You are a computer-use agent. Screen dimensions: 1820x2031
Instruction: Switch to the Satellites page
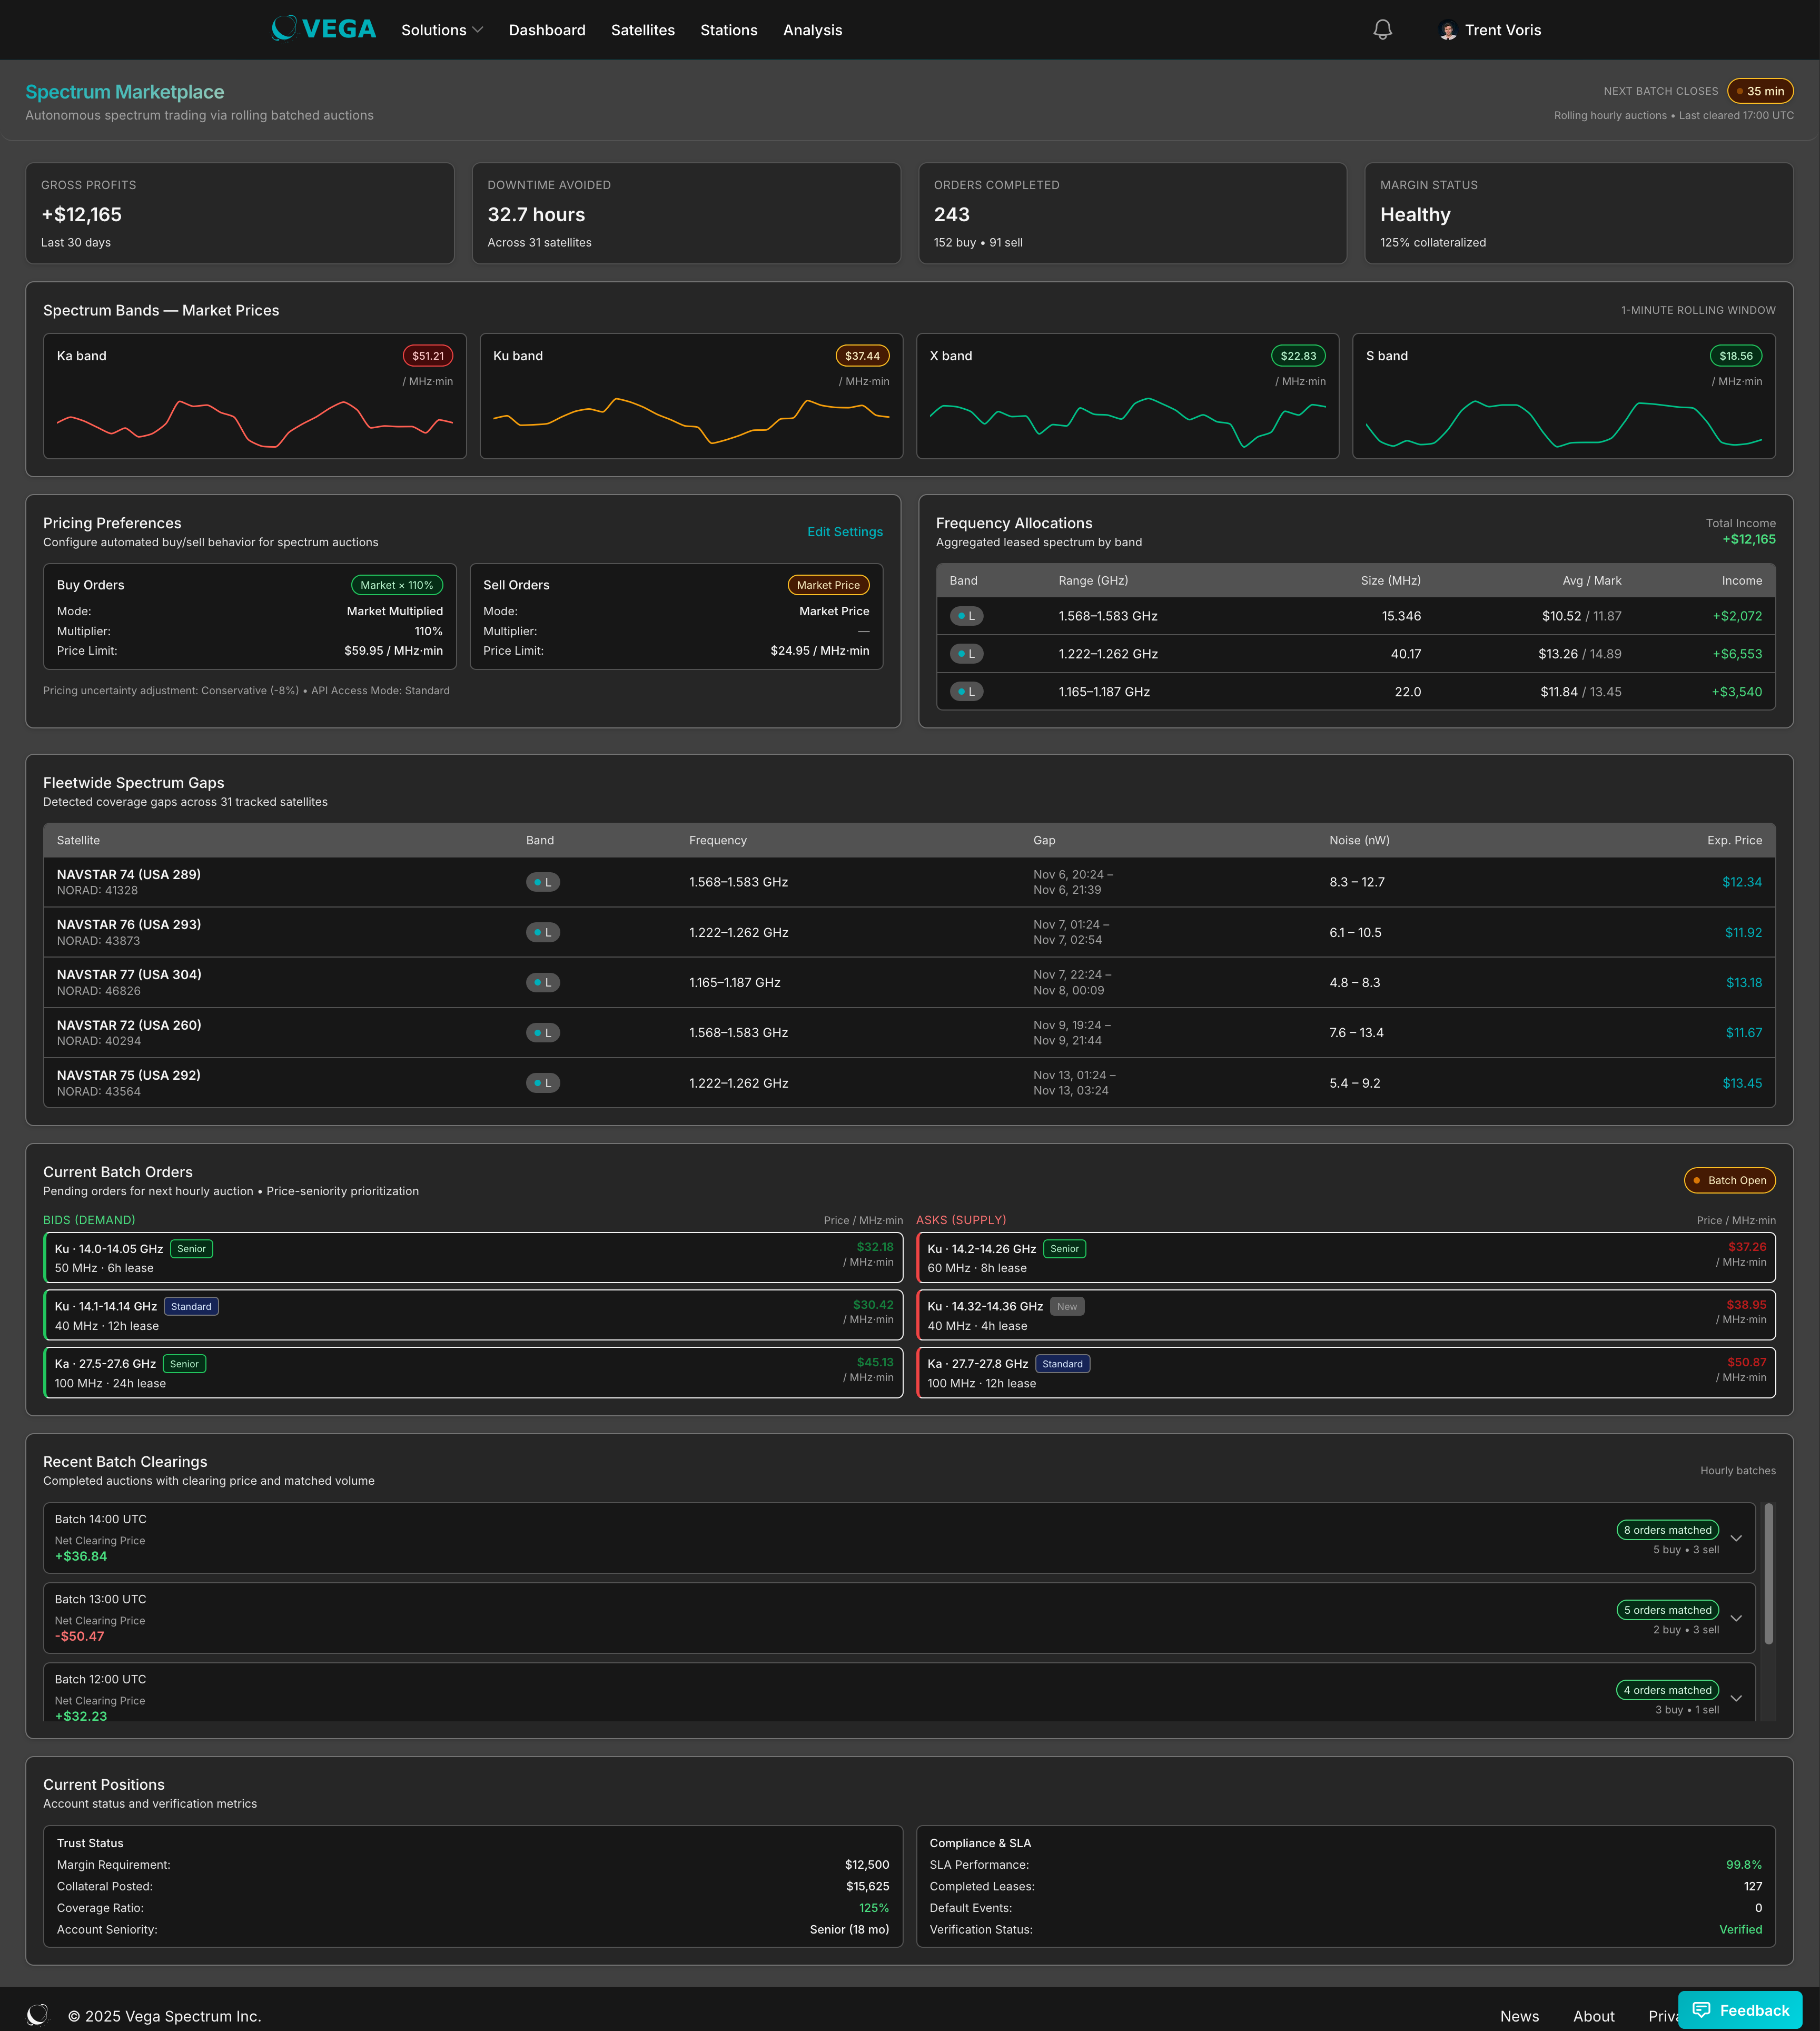[x=642, y=30]
